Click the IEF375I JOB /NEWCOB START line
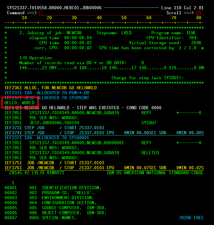Viewport: 214px width, 225px height. pyautogui.click(x=54, y=163)
